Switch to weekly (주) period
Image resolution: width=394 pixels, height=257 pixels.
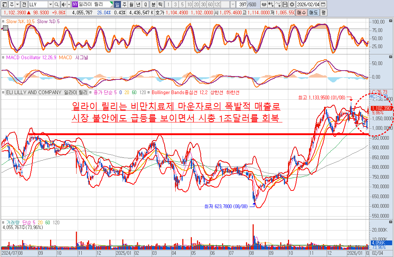pos(124,4)
